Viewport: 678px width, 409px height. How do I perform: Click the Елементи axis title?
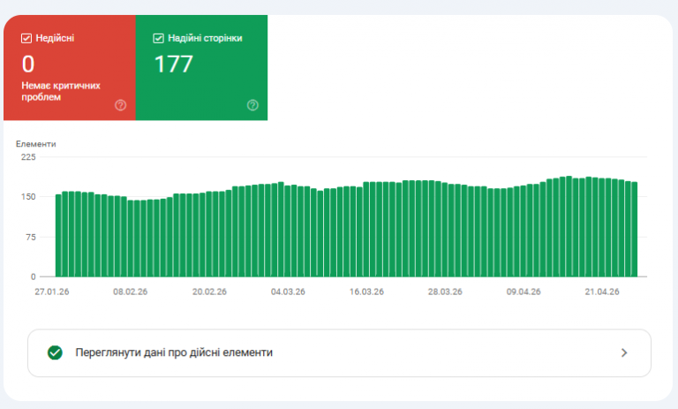[36, 144]
